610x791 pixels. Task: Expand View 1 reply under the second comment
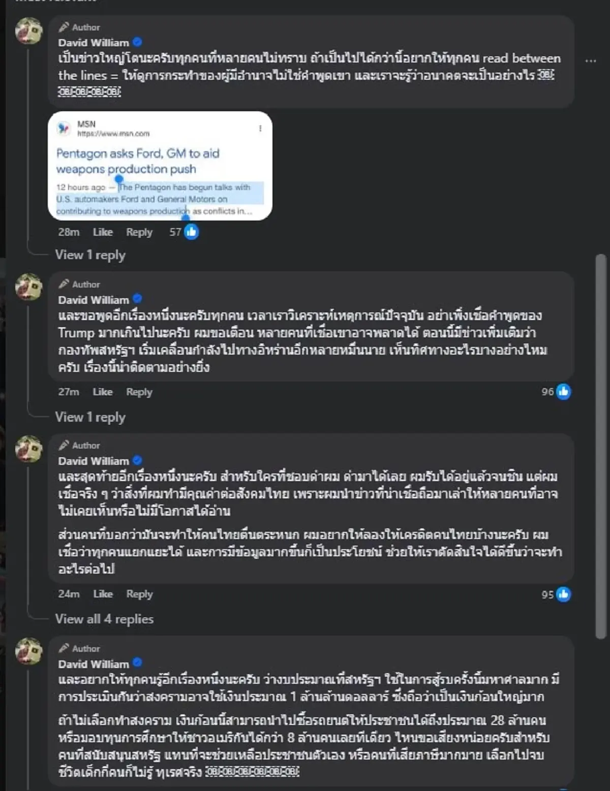[91, 417]
